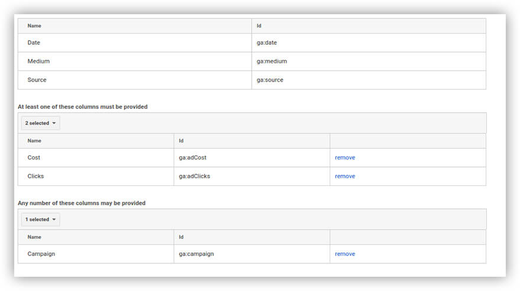Click the ga:campaign id cell
This screenshot has height=291, width=520.
click(196, 254)
